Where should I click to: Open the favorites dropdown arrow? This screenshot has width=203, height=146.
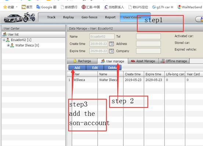point(17,7)
